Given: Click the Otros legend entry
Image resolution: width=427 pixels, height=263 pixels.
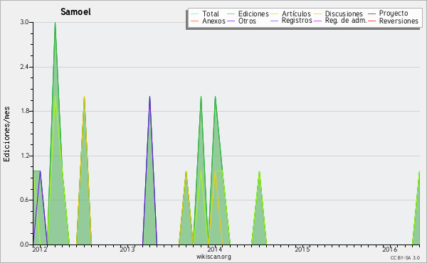Looking at the screenshot, I should [241, 21].
